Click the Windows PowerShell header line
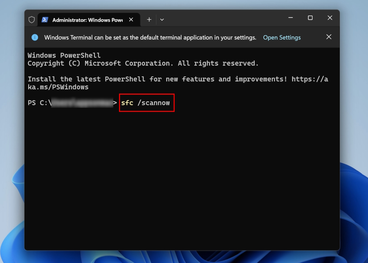Viewport: 368px width, 263px height. (64, 56)
